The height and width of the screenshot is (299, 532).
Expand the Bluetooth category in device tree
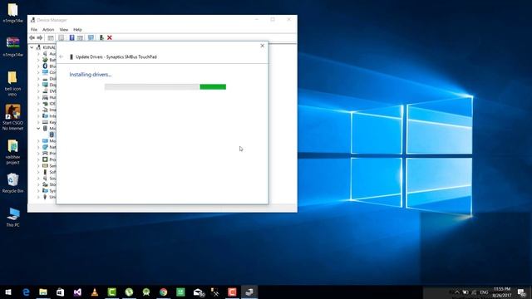[x=38, y=66]
